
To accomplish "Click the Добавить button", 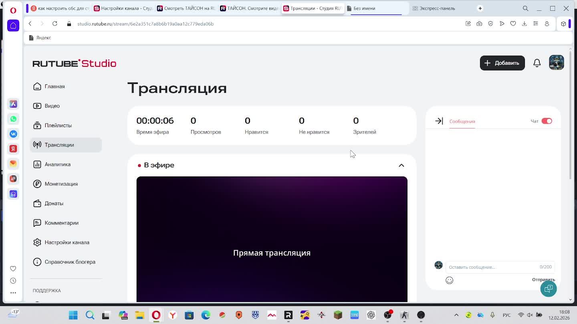I will point(502,63).
